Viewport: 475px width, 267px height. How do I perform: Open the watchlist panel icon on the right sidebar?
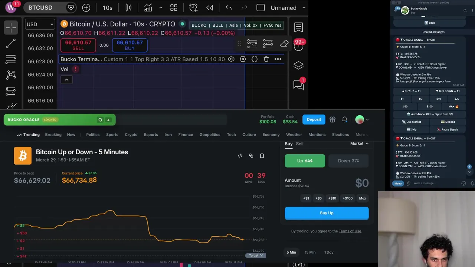pos(298,27)
